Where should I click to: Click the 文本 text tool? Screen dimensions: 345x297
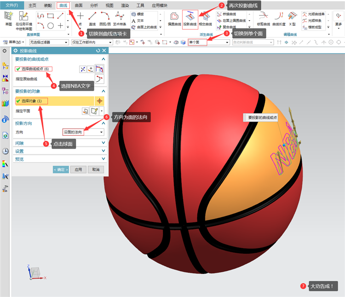(x=138, y=21)
